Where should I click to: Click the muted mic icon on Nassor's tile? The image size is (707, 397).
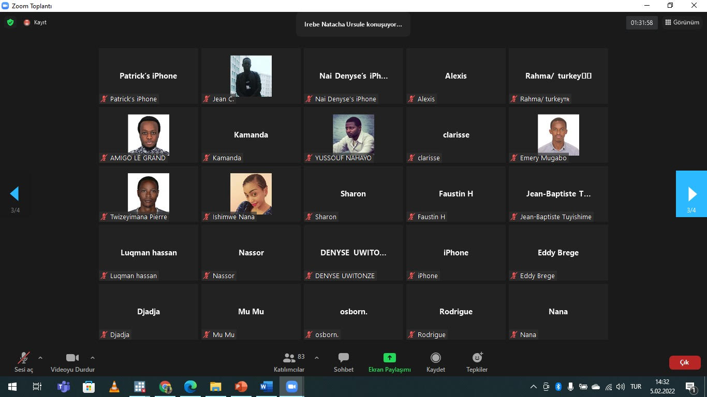207,276
